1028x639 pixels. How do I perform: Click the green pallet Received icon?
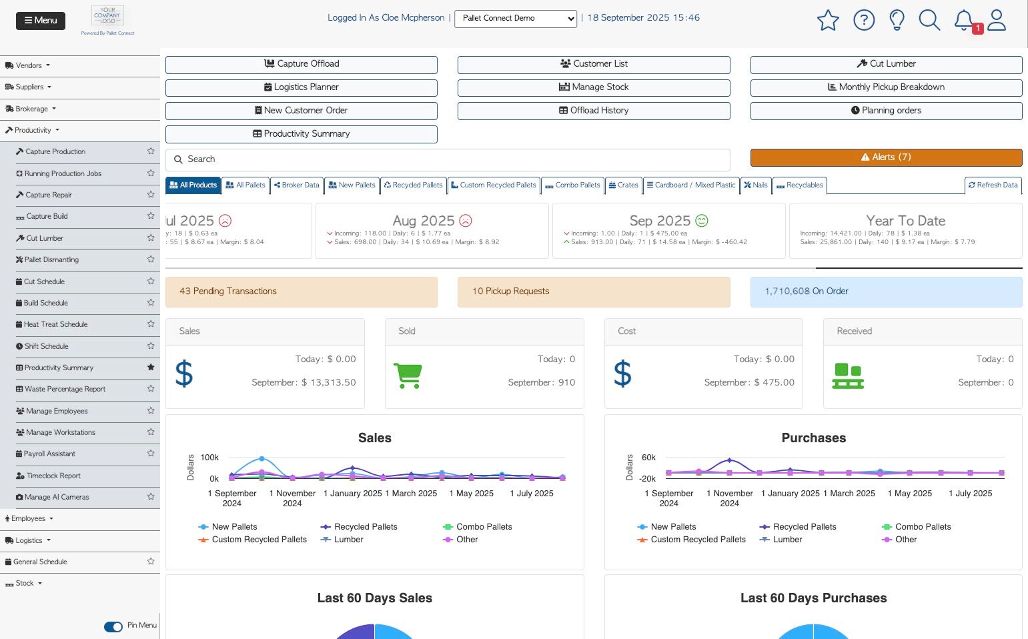point(848,376)
